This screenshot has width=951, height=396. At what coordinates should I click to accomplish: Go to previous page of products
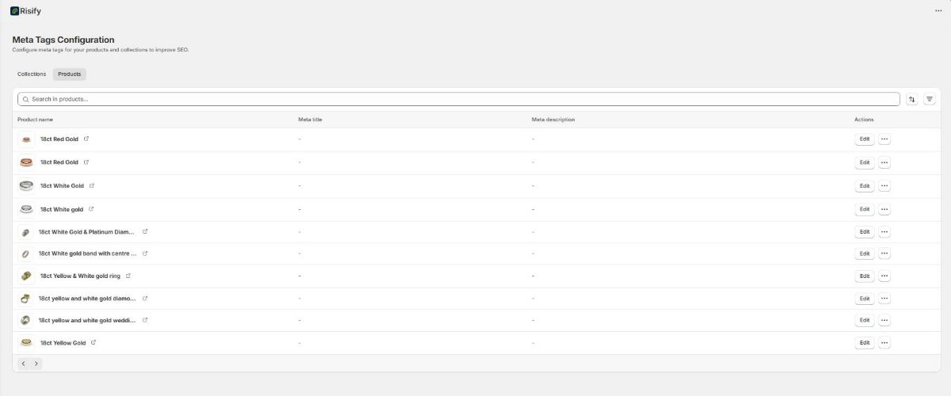pyautogui.click(x=23, y=364)
